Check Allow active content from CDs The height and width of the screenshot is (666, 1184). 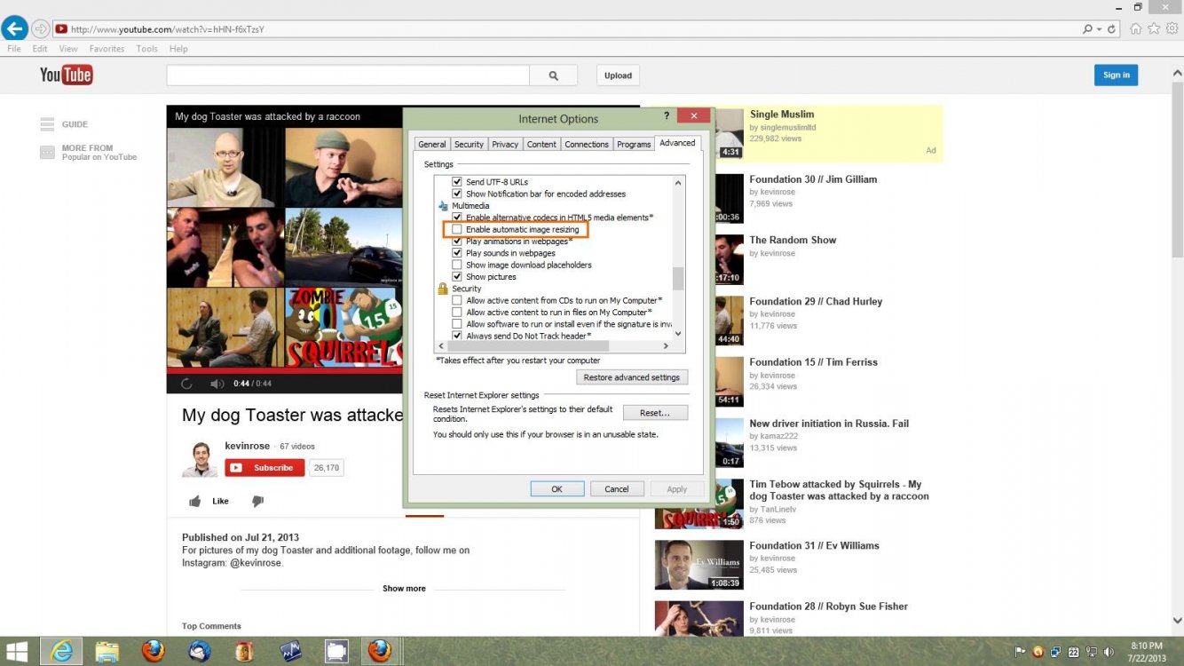coord(457,300)
